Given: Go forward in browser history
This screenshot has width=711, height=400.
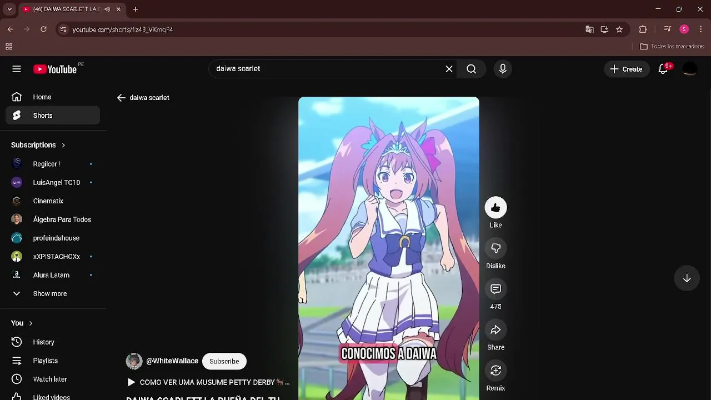Looking at the screenshot, I should click(x=27, y=29).
